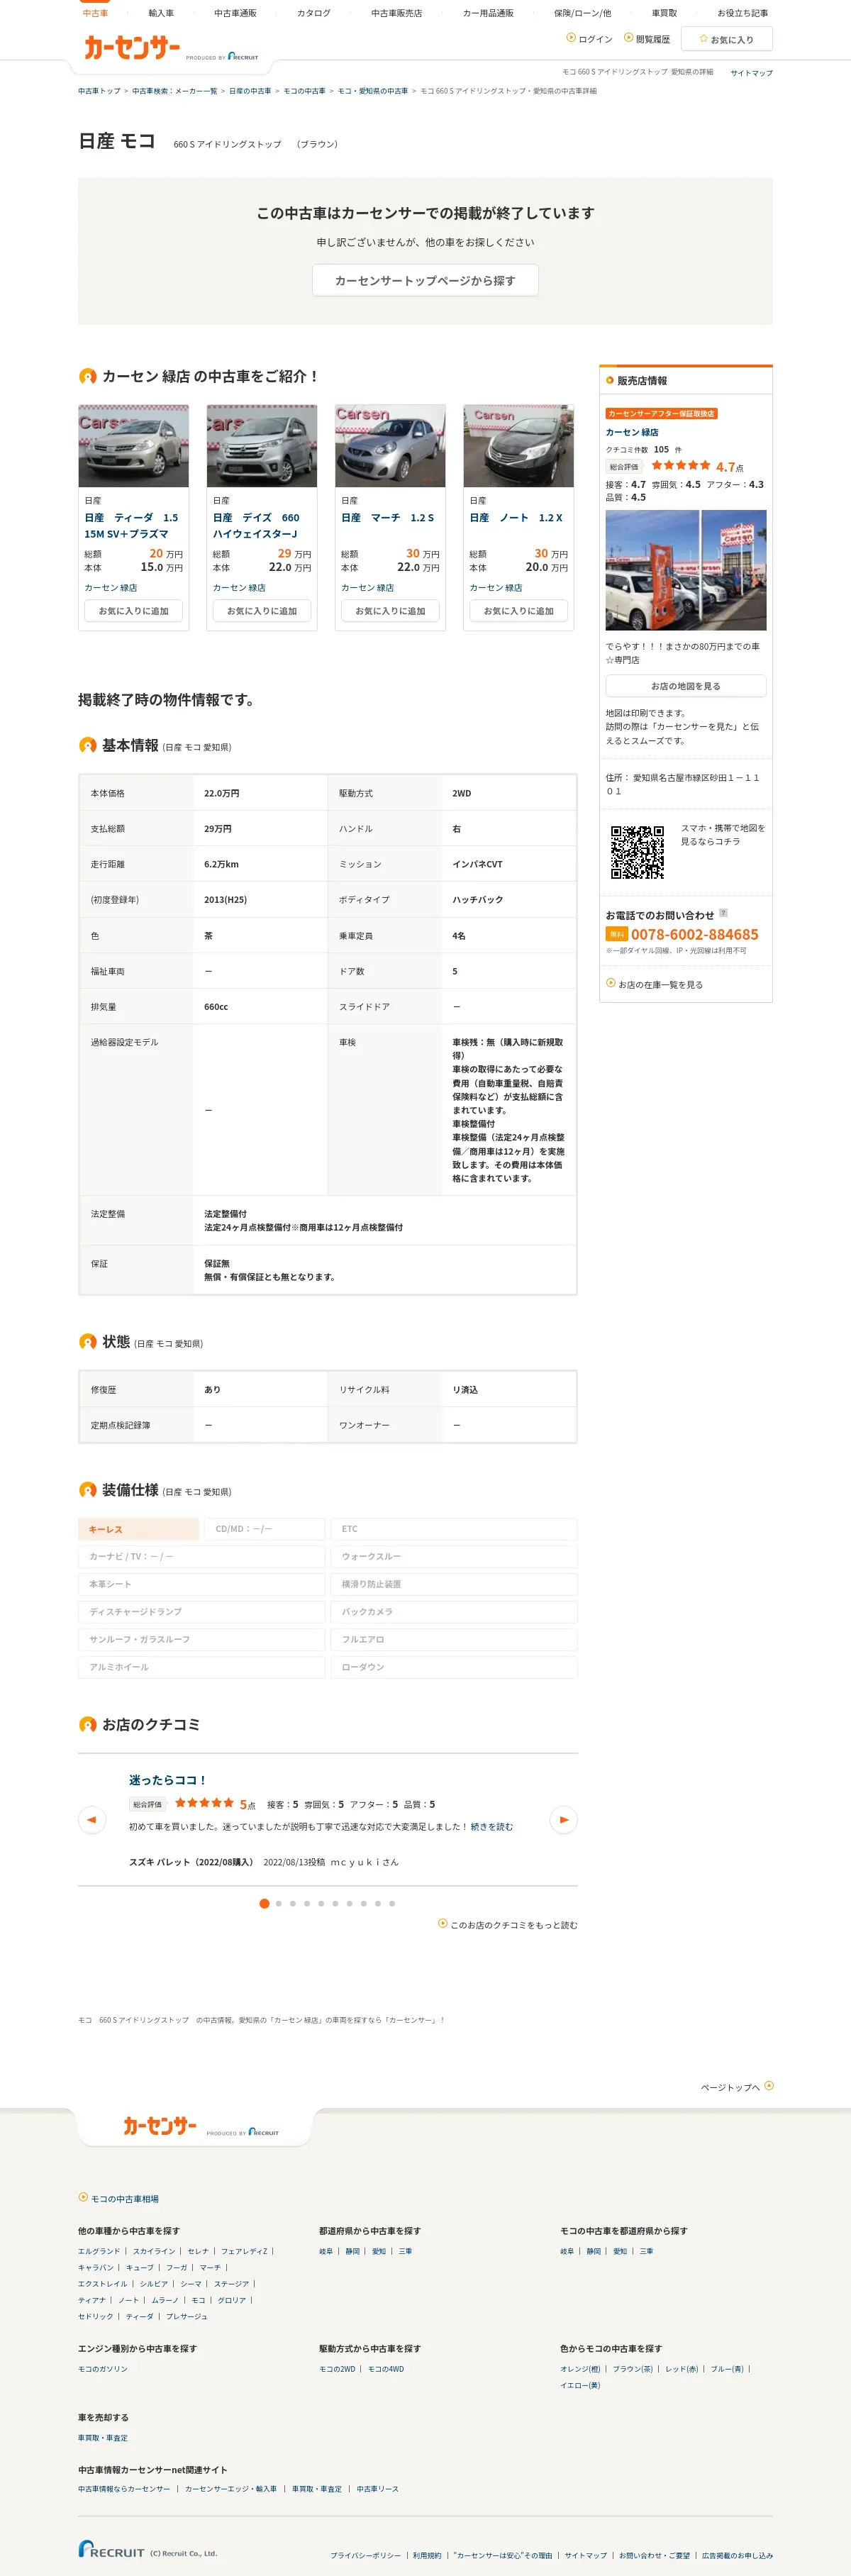Click the phone inquiry help question icon

coord(723,913)
